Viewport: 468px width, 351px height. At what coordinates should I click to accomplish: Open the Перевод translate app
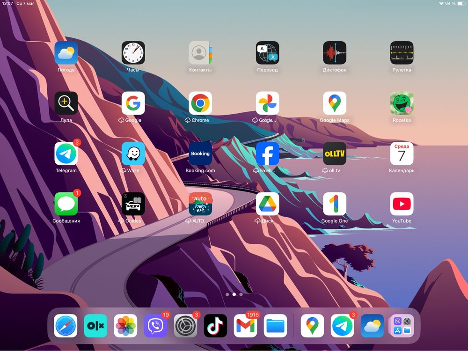pyautogui.click(x=267, y=53)
